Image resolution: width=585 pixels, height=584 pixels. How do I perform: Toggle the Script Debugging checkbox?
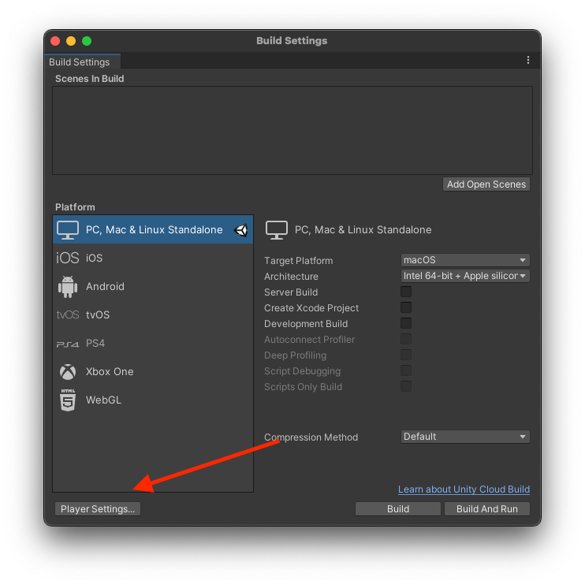point(406,370)
